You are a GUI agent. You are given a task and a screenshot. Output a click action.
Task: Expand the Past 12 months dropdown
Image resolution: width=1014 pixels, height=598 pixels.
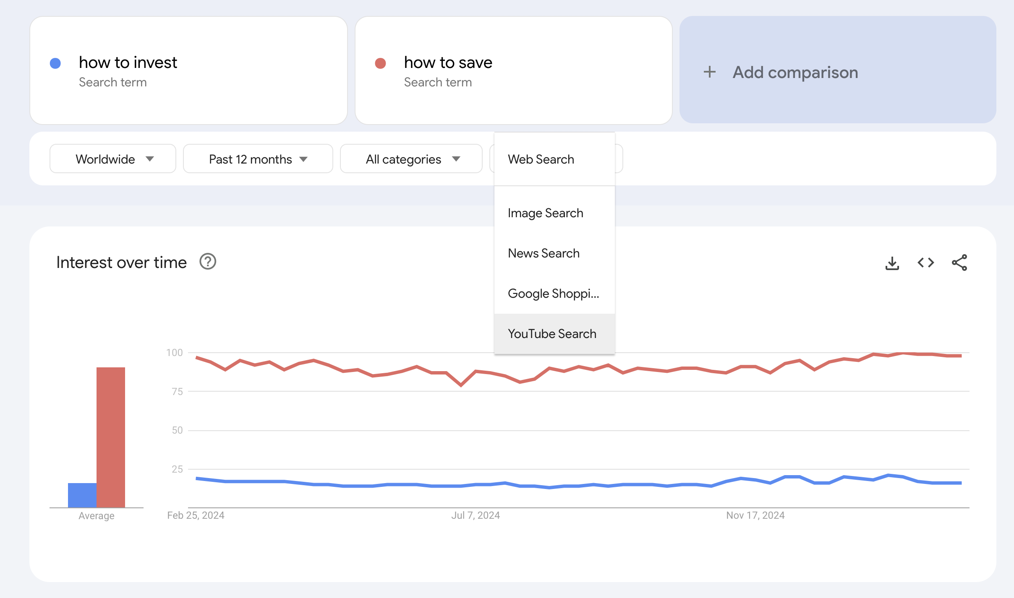tap(258, 159)
